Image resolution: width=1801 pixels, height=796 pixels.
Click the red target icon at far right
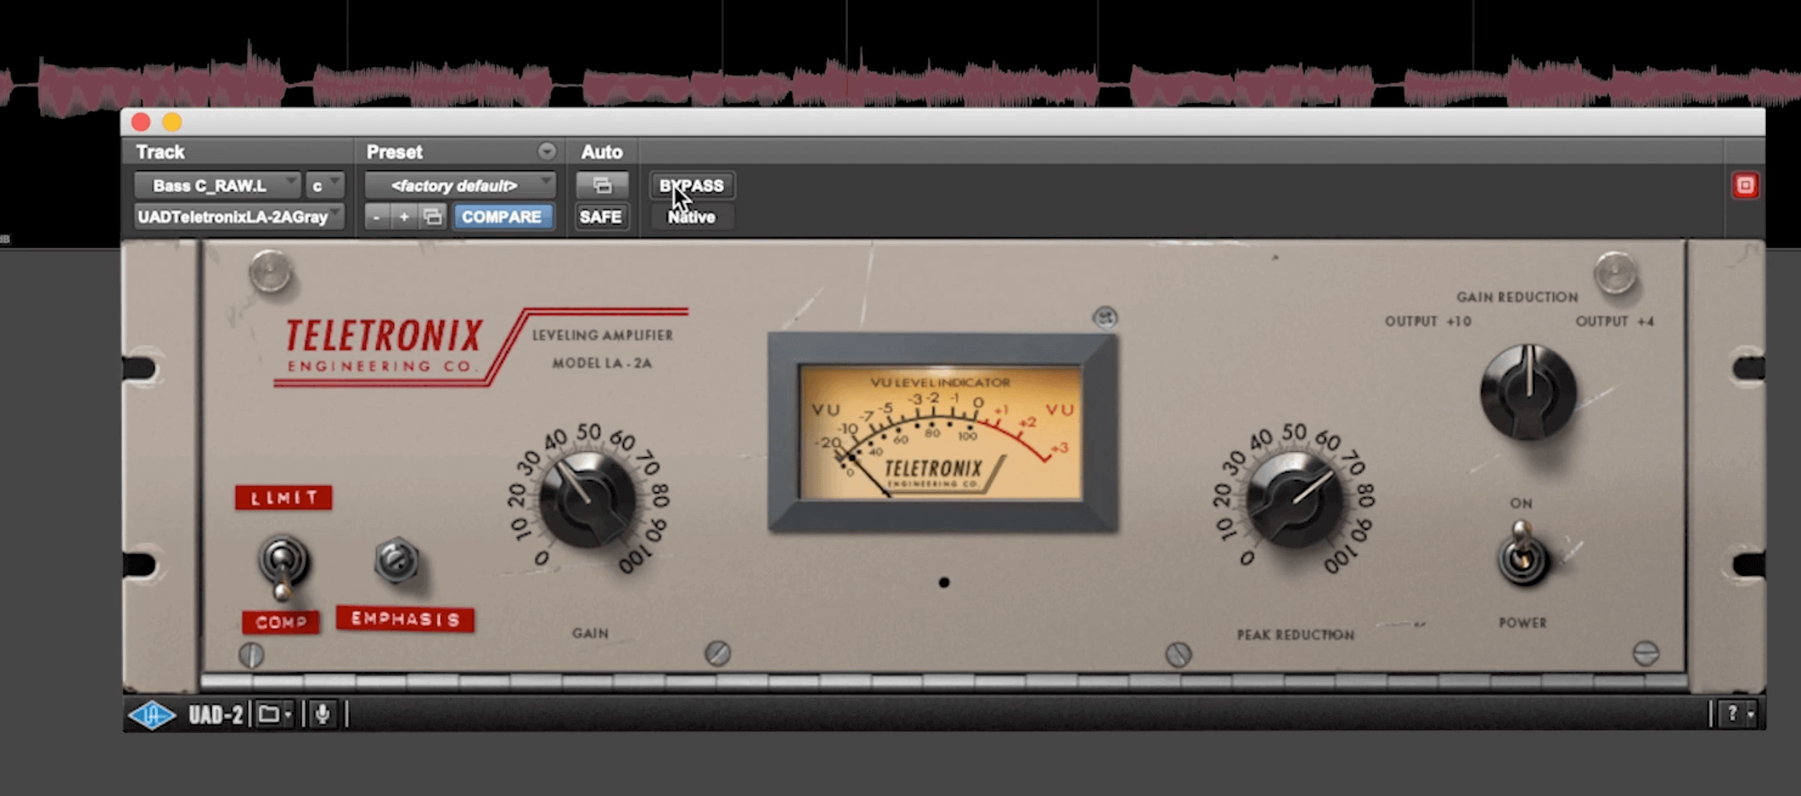(x=1745, y=185)
